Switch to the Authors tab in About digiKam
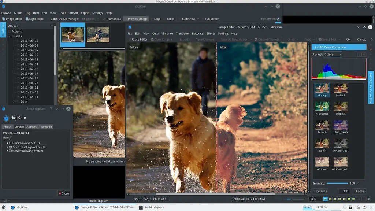Viewport: 375px width, 211px height. 32,126
